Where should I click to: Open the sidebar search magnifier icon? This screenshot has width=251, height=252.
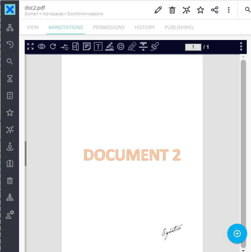(x=10, y=61)
